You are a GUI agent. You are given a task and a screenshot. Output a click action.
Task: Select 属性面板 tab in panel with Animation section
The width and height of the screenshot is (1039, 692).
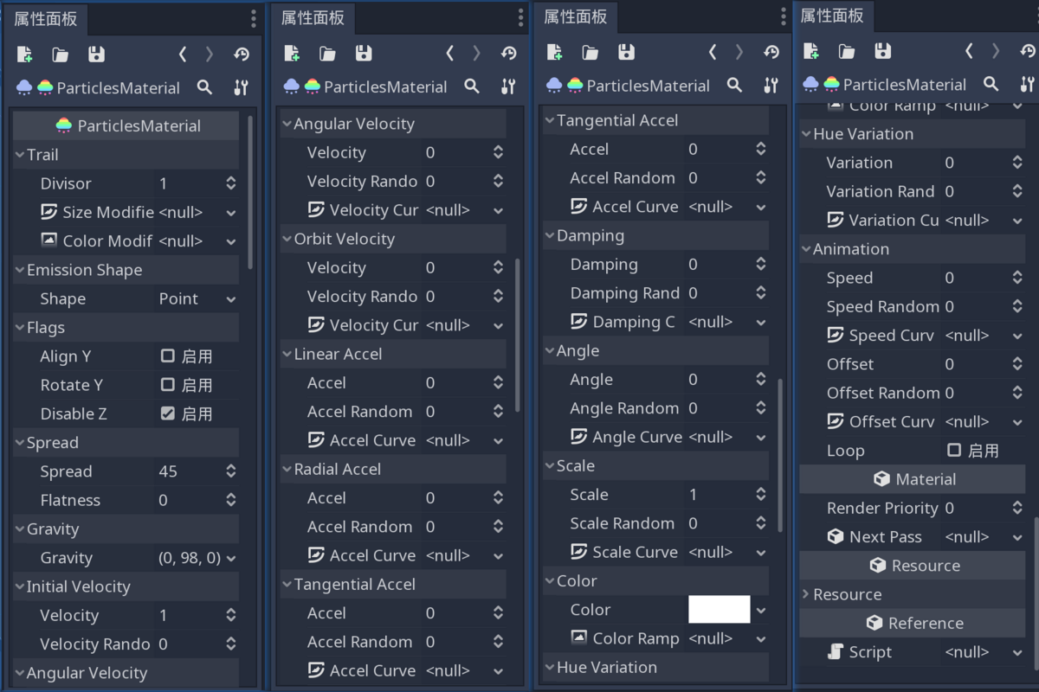tap(832, 16)
